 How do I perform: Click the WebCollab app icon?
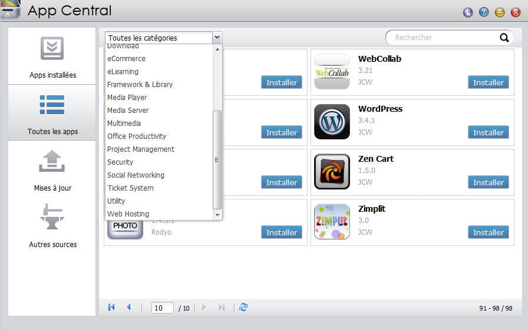[x=332, y=72]
